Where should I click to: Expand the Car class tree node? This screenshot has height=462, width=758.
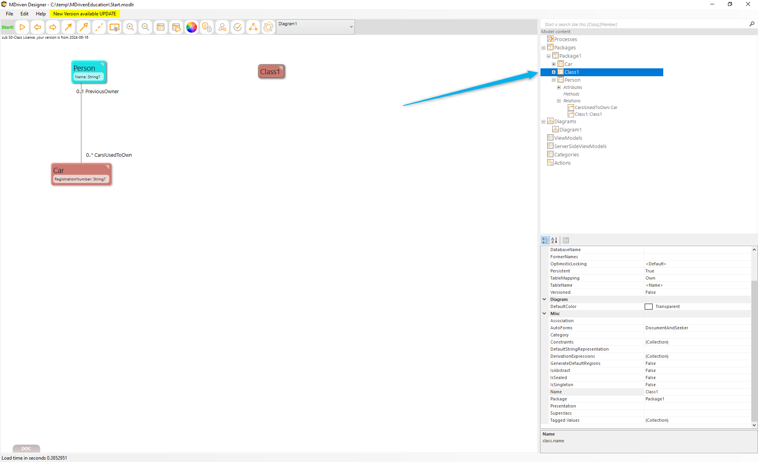553,64
